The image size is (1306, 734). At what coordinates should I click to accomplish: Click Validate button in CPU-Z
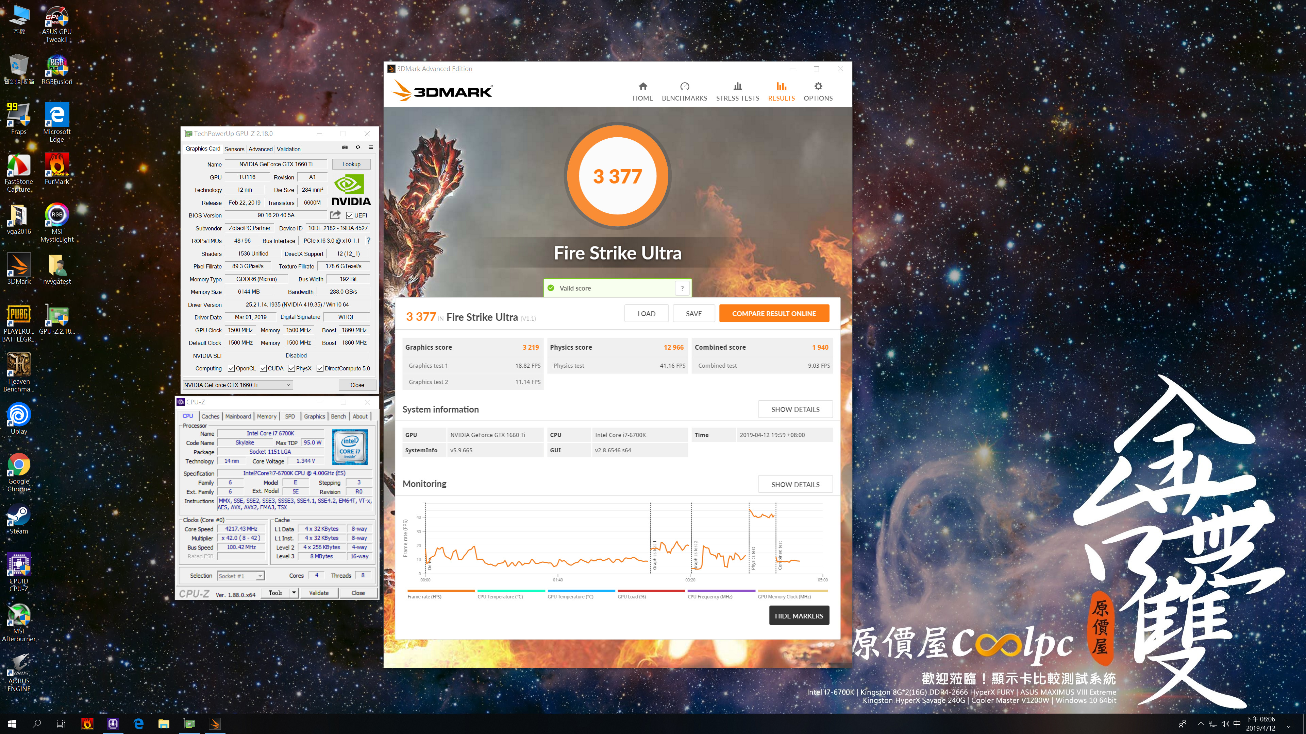[319, 593]
